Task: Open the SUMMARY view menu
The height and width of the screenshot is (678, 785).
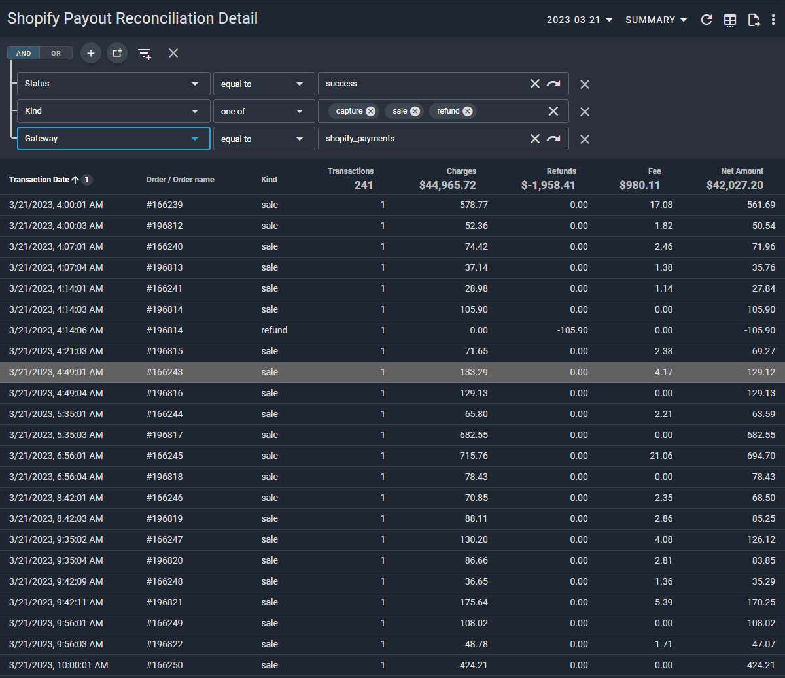Action: click(x=655, y=20)
